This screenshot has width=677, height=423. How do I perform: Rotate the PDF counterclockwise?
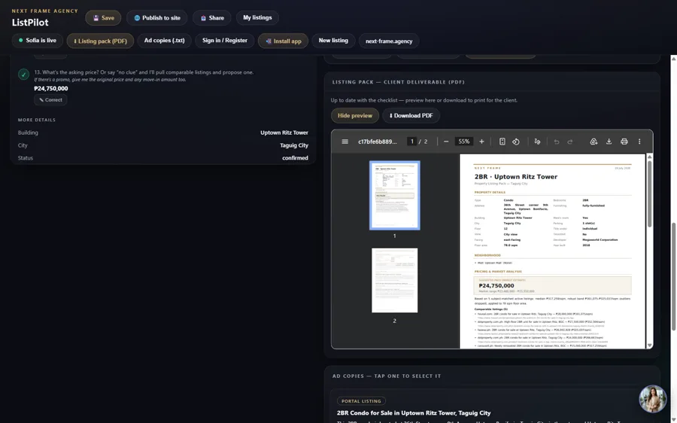tap(516, 142)
